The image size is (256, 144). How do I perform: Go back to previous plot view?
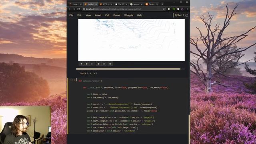coord(87,64)
